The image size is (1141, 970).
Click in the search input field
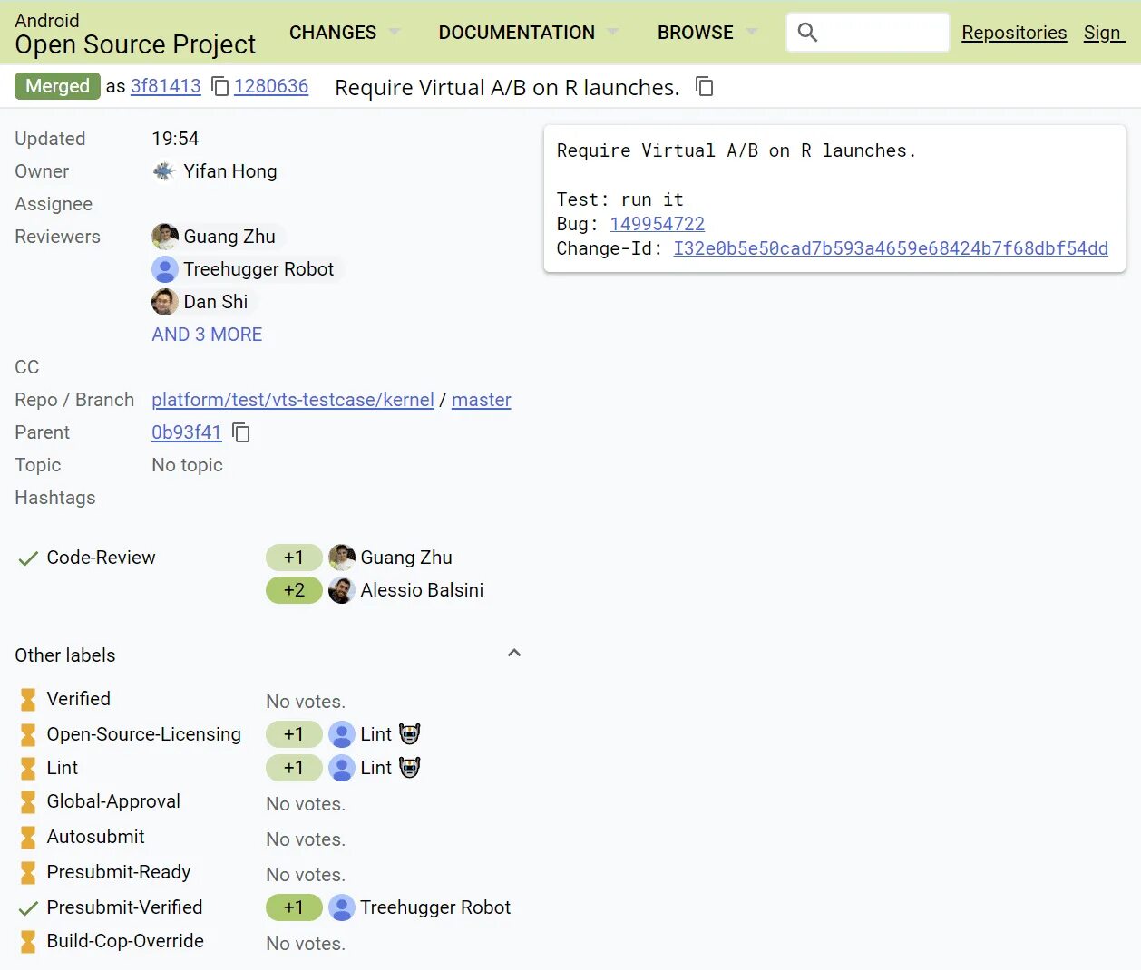[868, 33]
